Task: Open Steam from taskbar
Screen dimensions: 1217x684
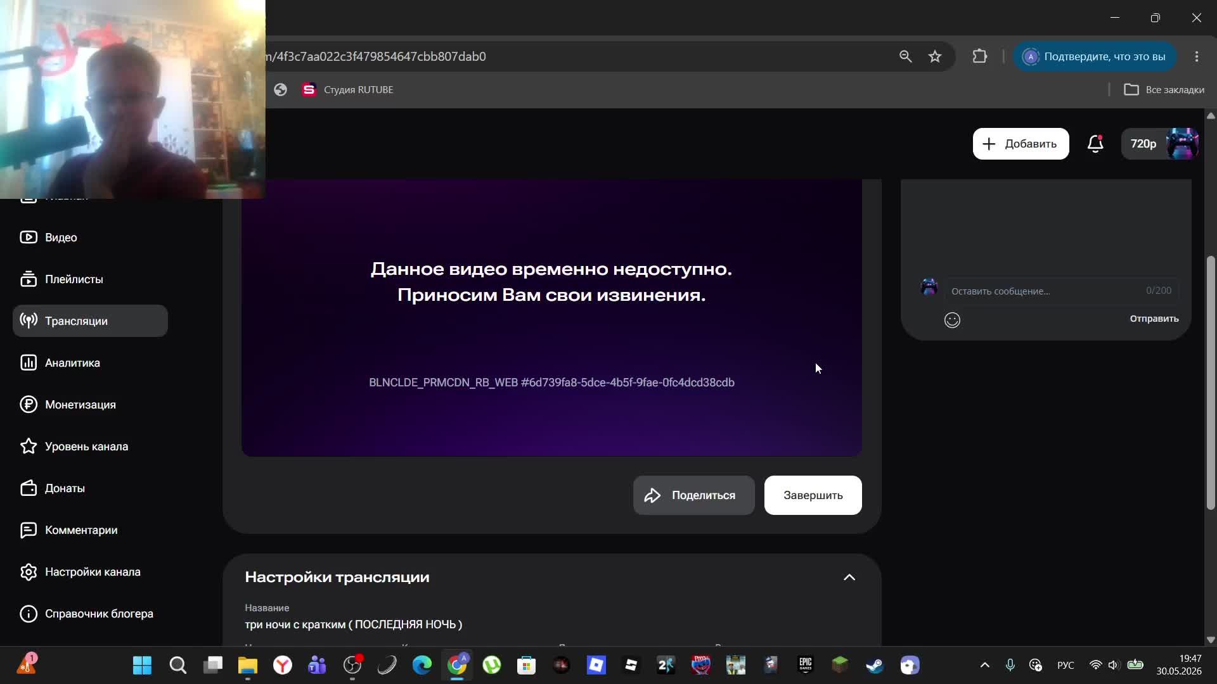Action: click(x=875, y=666)
